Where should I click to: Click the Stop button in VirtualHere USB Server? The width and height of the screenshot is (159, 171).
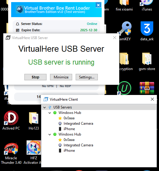[35, 77]
